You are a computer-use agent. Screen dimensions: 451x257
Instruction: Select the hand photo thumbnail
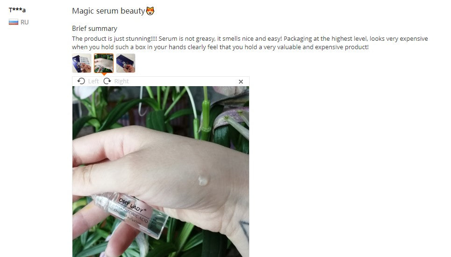[104, 63]
